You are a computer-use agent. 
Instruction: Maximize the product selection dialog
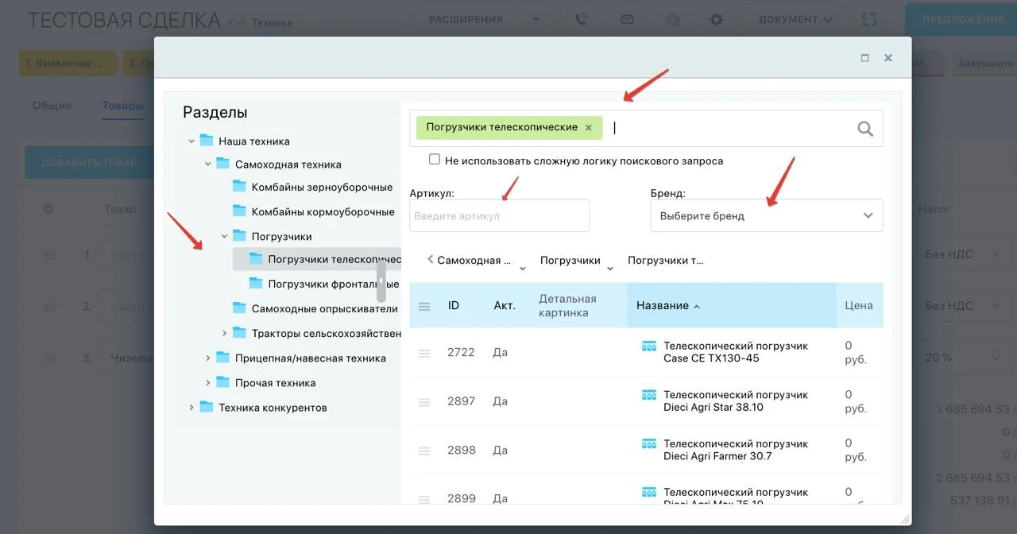[x=865, y=58]
